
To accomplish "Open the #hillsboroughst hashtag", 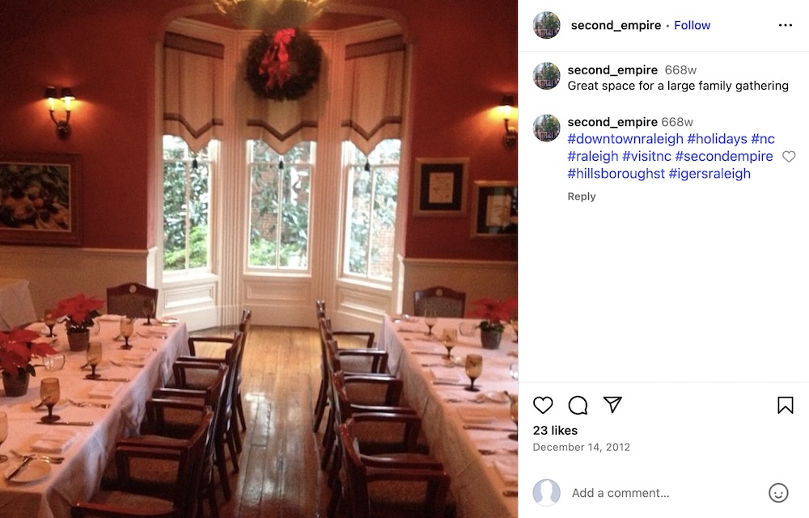I will click(x=616, y=174).
